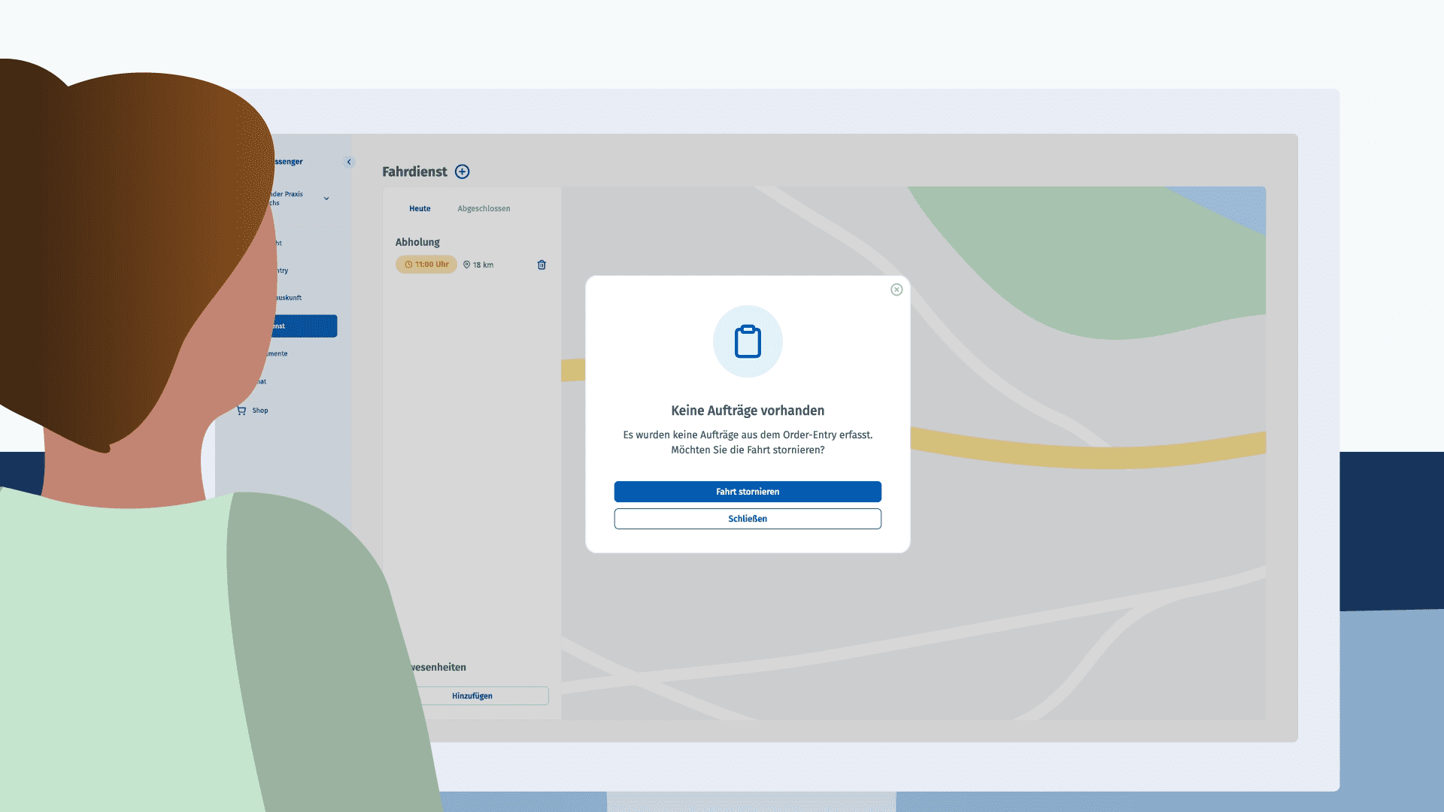Click the Keine Aufträge vorhanden title

pyautogui.click(x=748, y=411)
